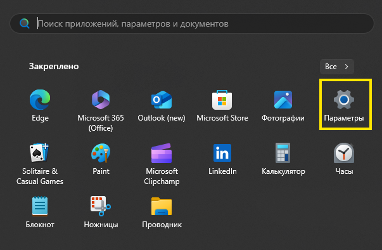This screenshot has height=250, width=382.
Task: Show all apps with Все button
Action: click(336, 67)
